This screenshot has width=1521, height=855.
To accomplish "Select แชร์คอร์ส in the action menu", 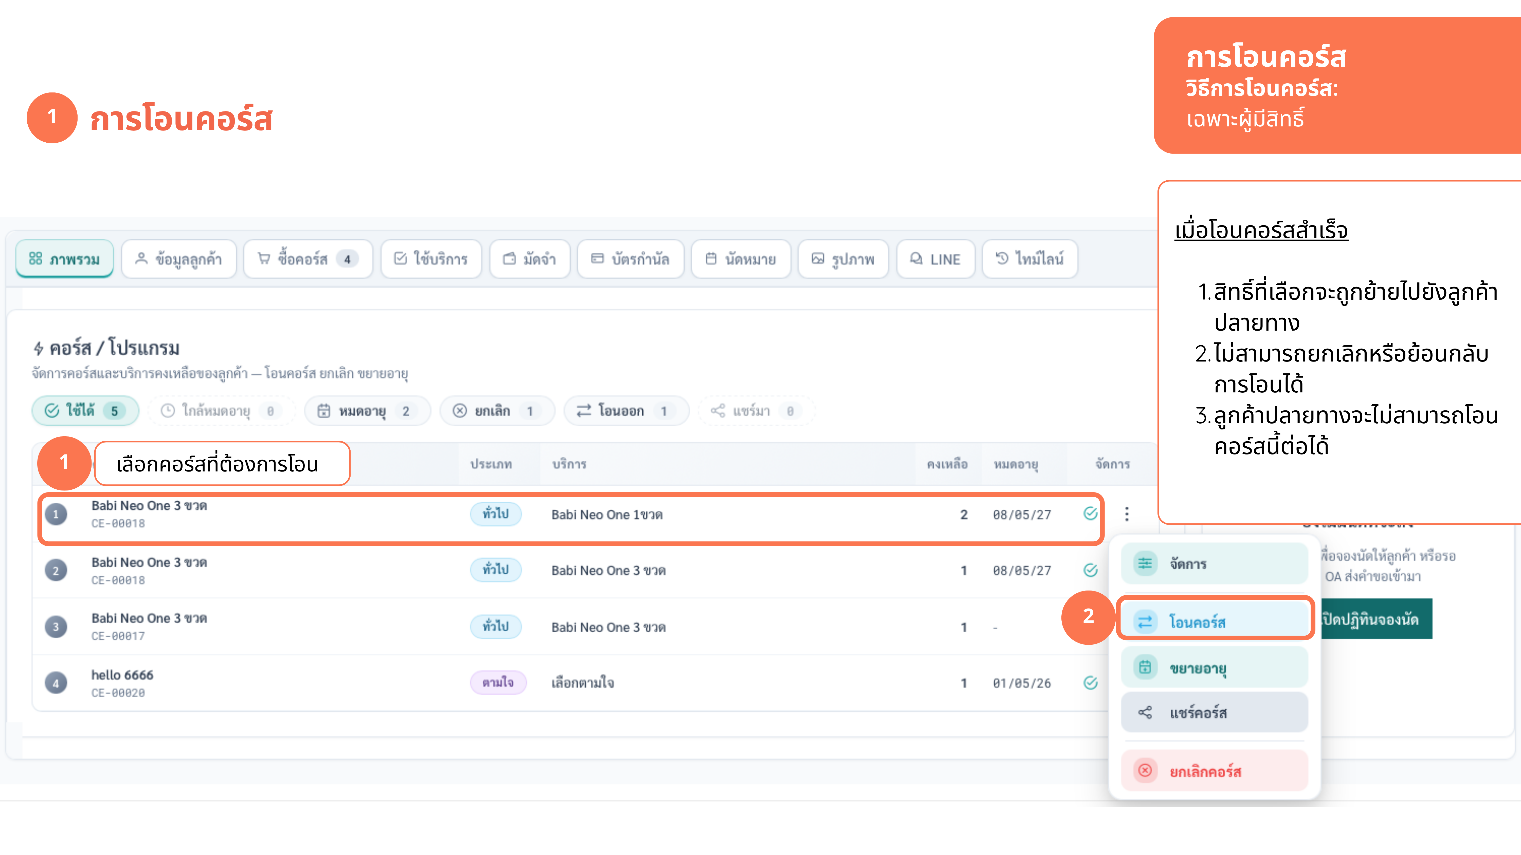I will point(1215,712).
